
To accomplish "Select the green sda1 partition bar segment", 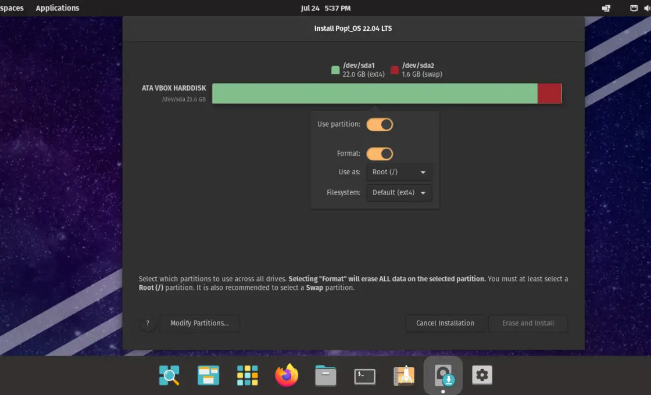I will [375, 94].
